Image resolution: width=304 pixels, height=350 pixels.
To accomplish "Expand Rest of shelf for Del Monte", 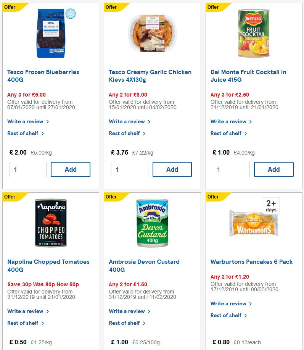I will [225, 133].
